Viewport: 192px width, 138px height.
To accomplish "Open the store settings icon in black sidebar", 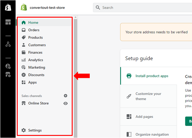I will 8,74.
